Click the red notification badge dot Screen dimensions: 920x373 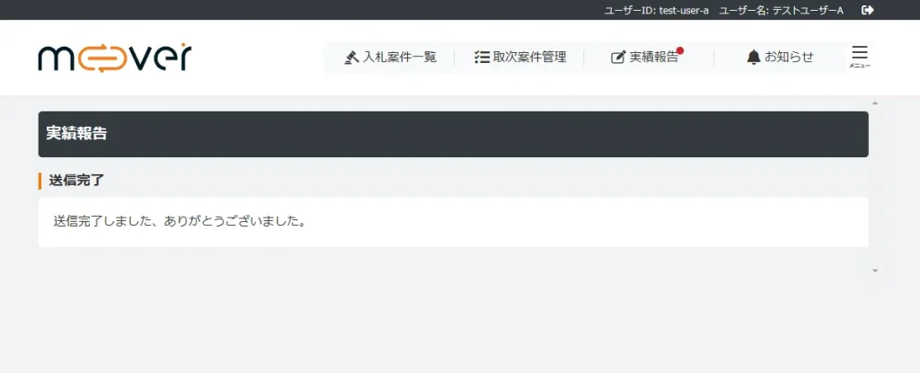[680, 50]
